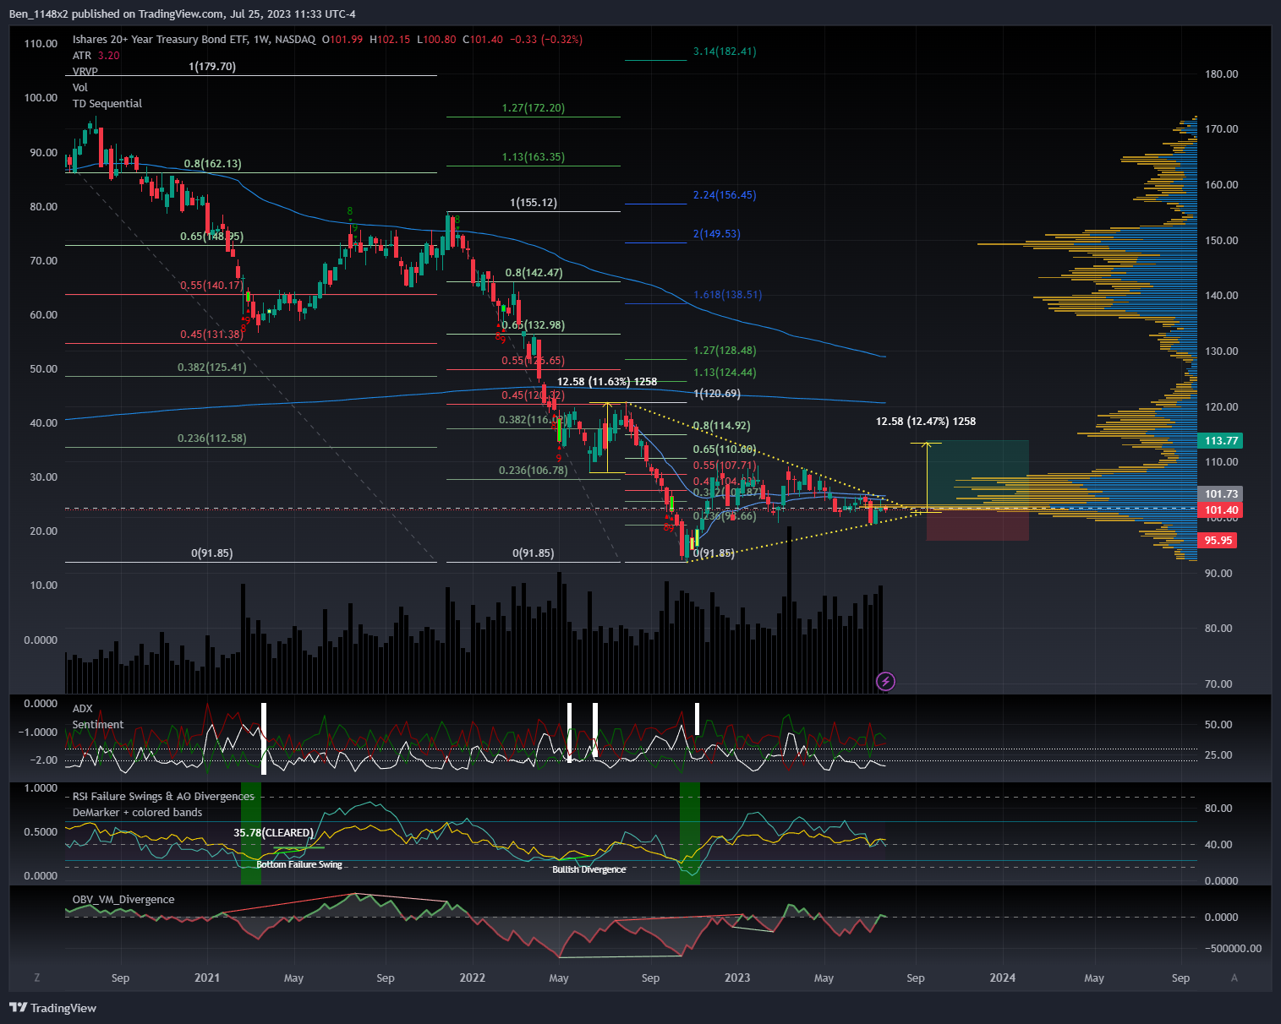
Task: Click the 35.78(CLEARED) annotation
Action: pos(273,832)
